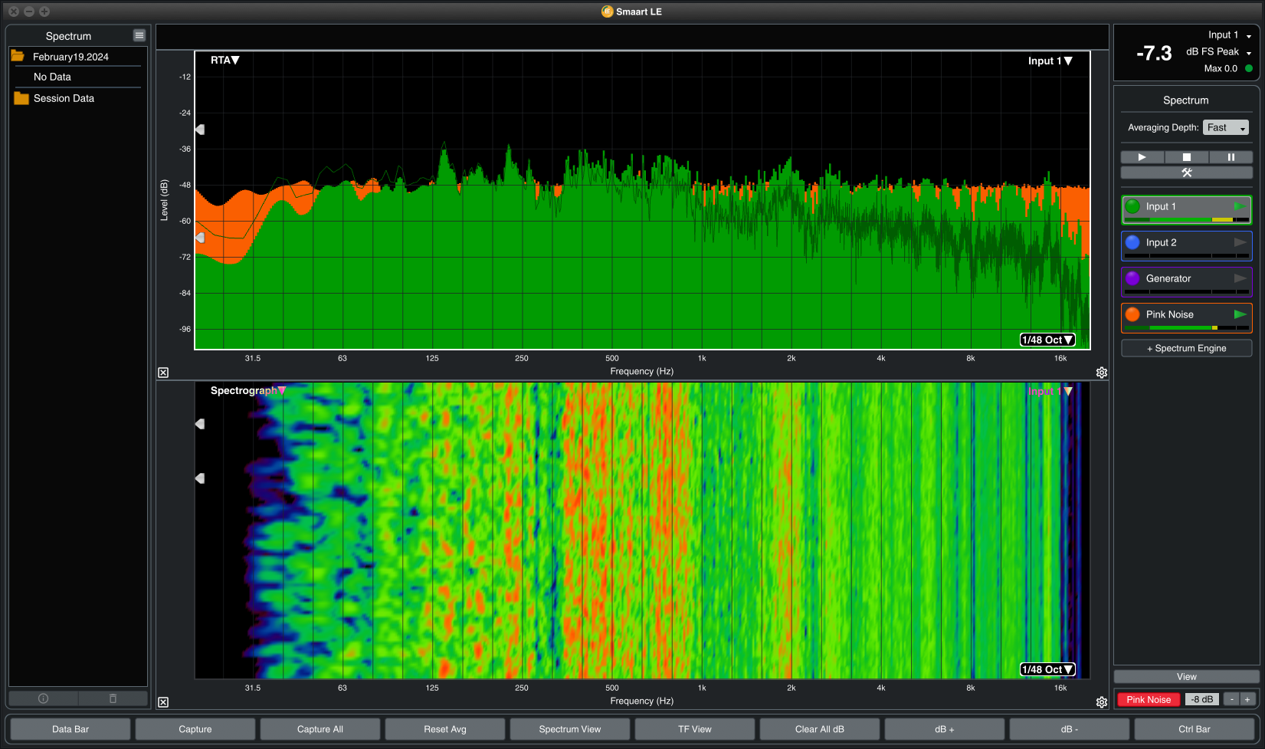Image resolution: width=1265 pixels, height=749 pixels.
Task: Close the Spectrograph pane
Action: click(x=163, y=702)
